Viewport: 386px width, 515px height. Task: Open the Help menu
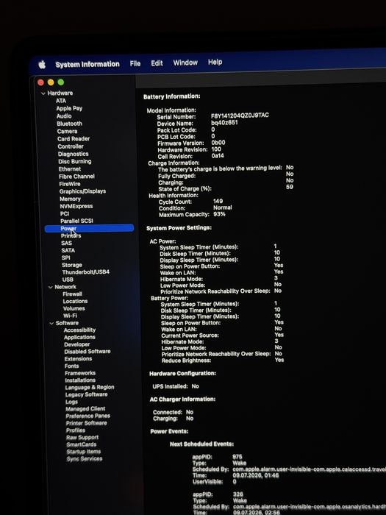point(215,62)
